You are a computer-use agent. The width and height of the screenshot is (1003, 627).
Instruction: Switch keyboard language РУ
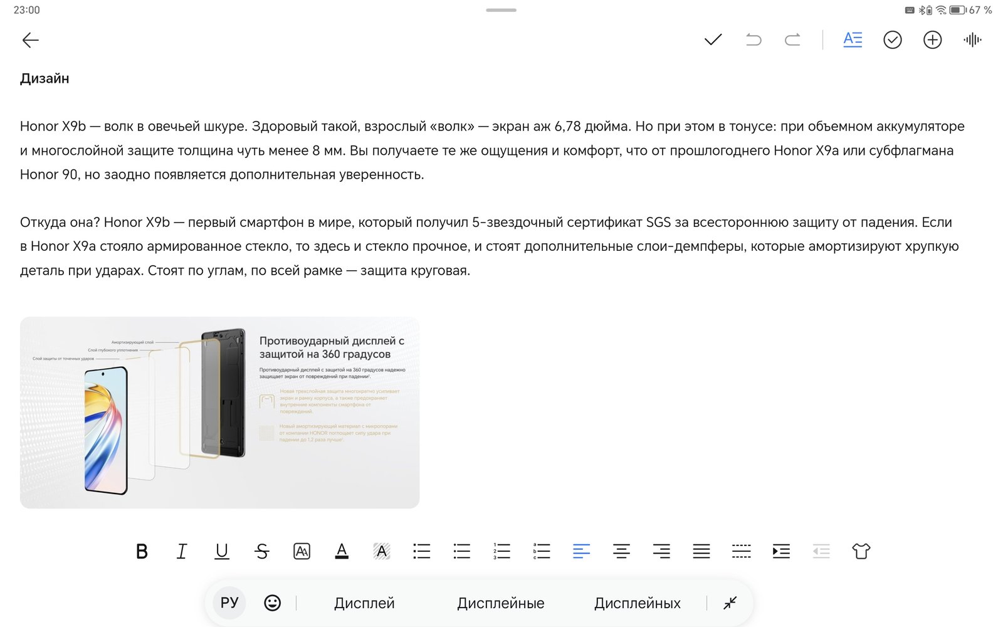(229, 603)
